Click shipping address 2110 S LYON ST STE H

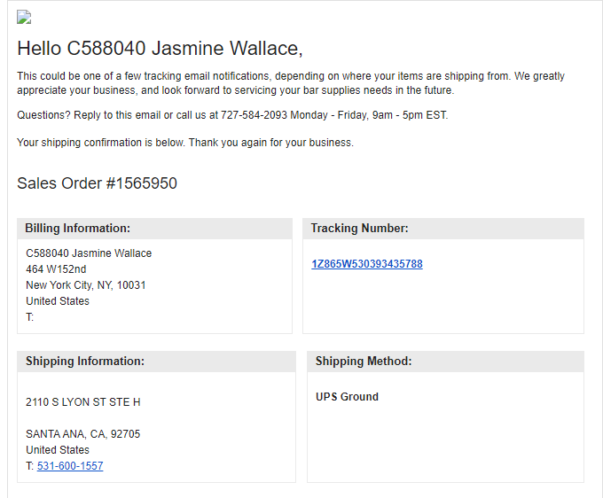[x=83, y=402]
